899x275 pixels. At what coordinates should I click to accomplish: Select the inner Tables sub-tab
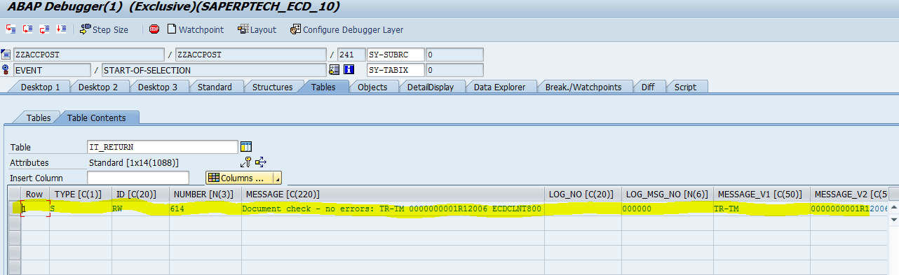(38, 118)
